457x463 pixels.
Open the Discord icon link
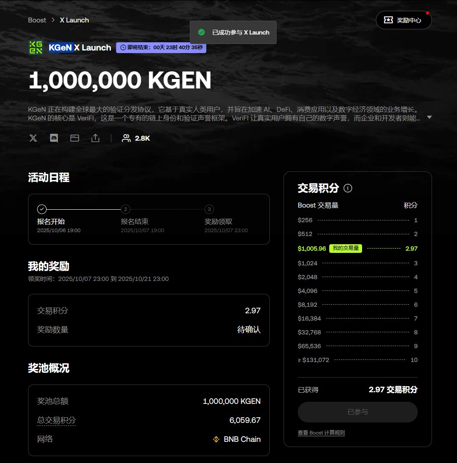[x=54, y=138]
